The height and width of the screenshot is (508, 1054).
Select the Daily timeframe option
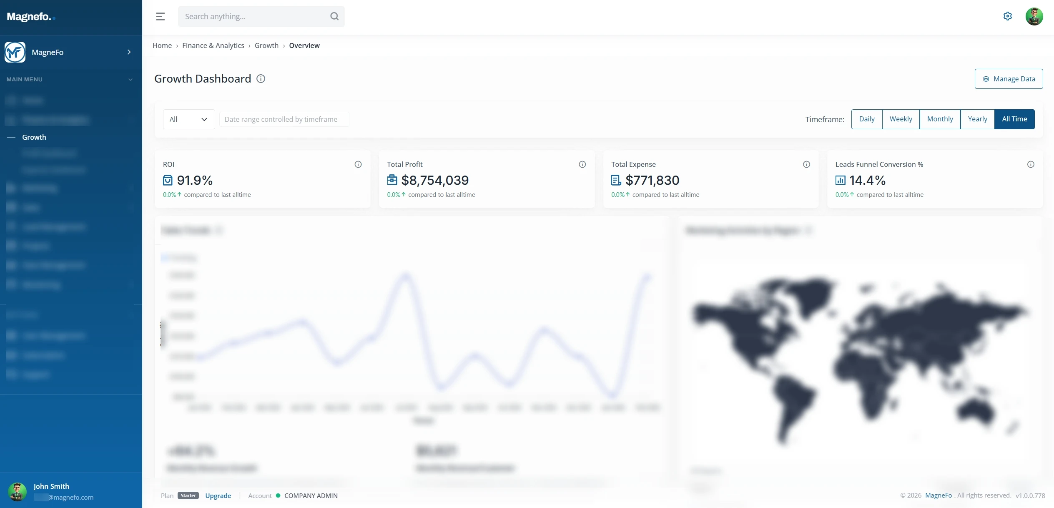pyautogui.click(x=867, y=119)
